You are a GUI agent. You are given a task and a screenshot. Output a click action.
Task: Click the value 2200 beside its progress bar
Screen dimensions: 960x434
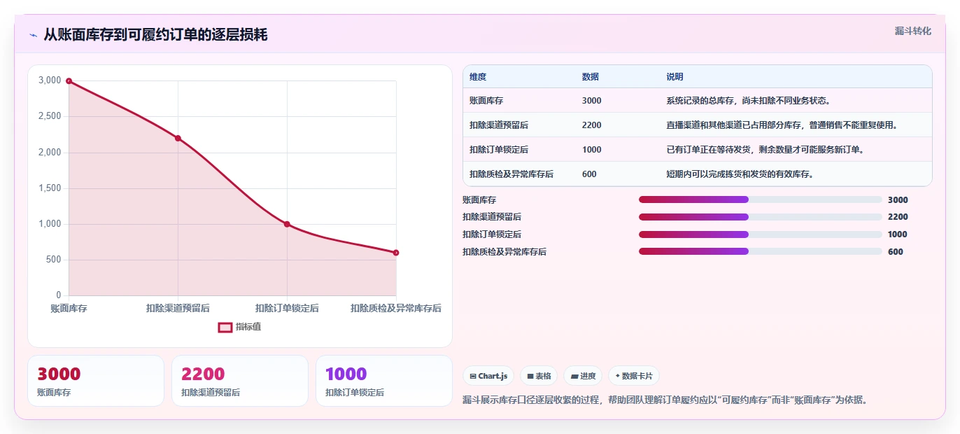(x=898, y=217)
